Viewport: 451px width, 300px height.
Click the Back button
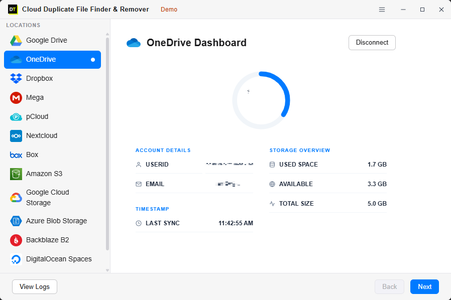pos(389,287)
